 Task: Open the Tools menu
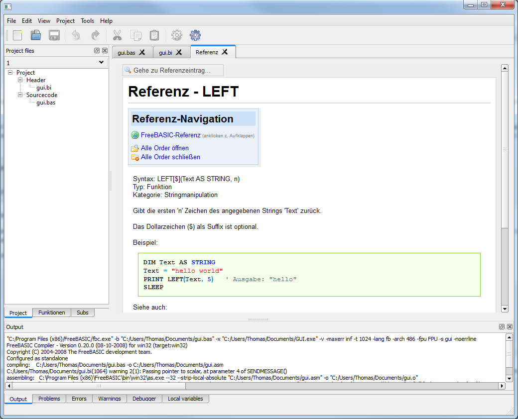tap(87, 21)
